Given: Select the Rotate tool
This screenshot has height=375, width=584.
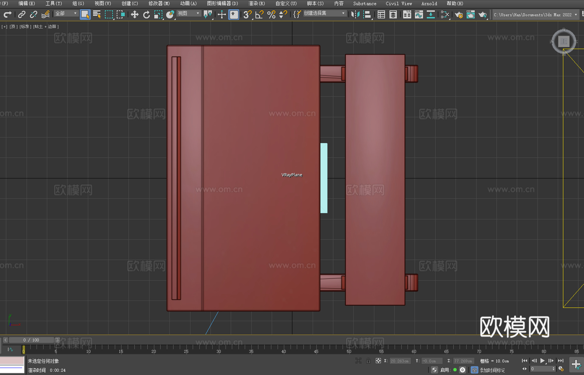Looking at the screenshot, I should [x=147, y=14].
